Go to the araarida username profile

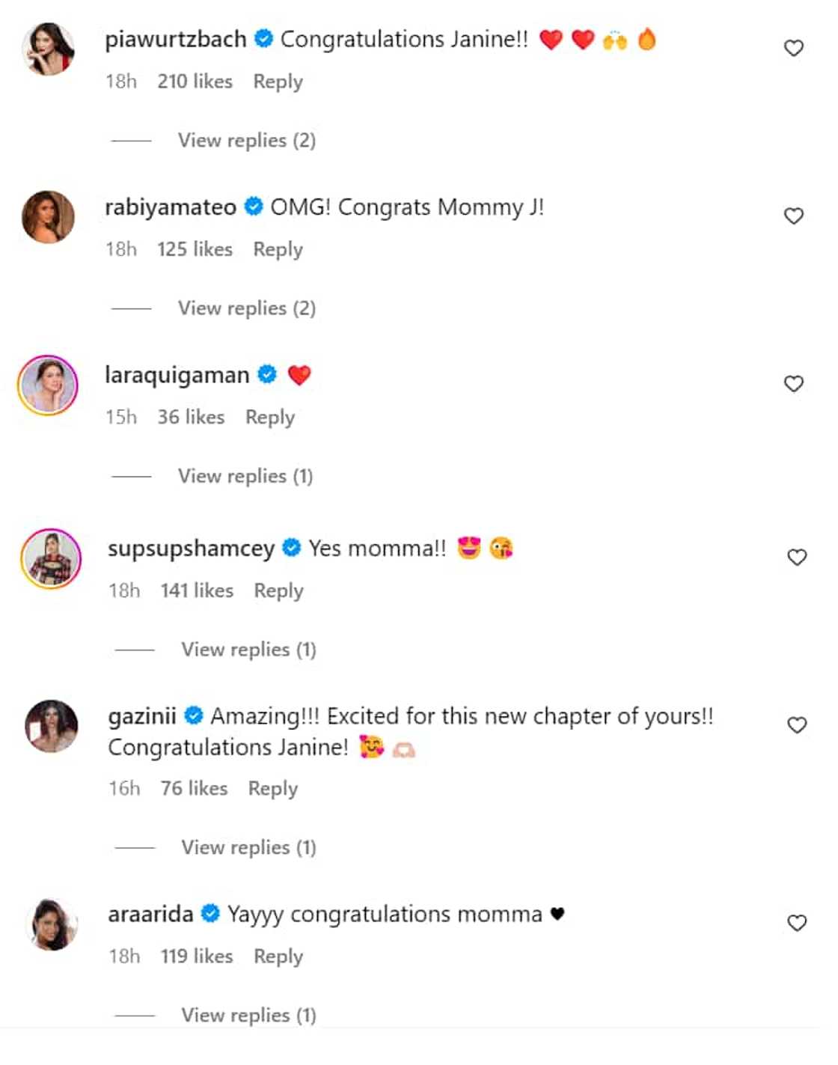[x=150, y=915]
